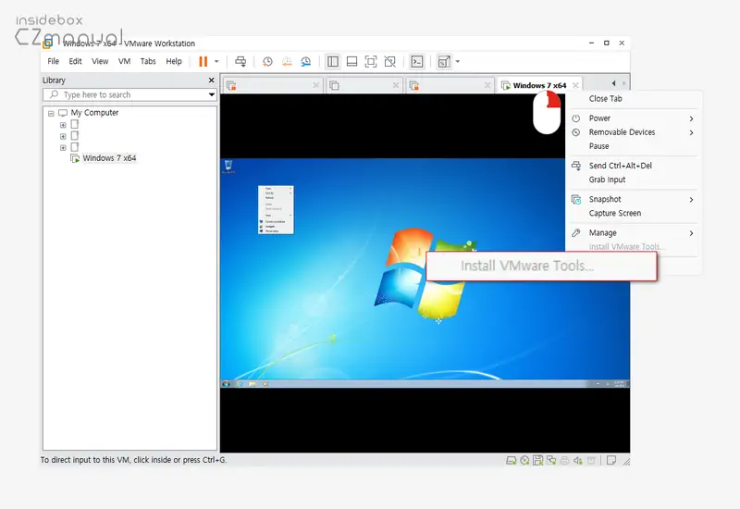
Task: Expand the Power submenu
Action: click(633, 118)
